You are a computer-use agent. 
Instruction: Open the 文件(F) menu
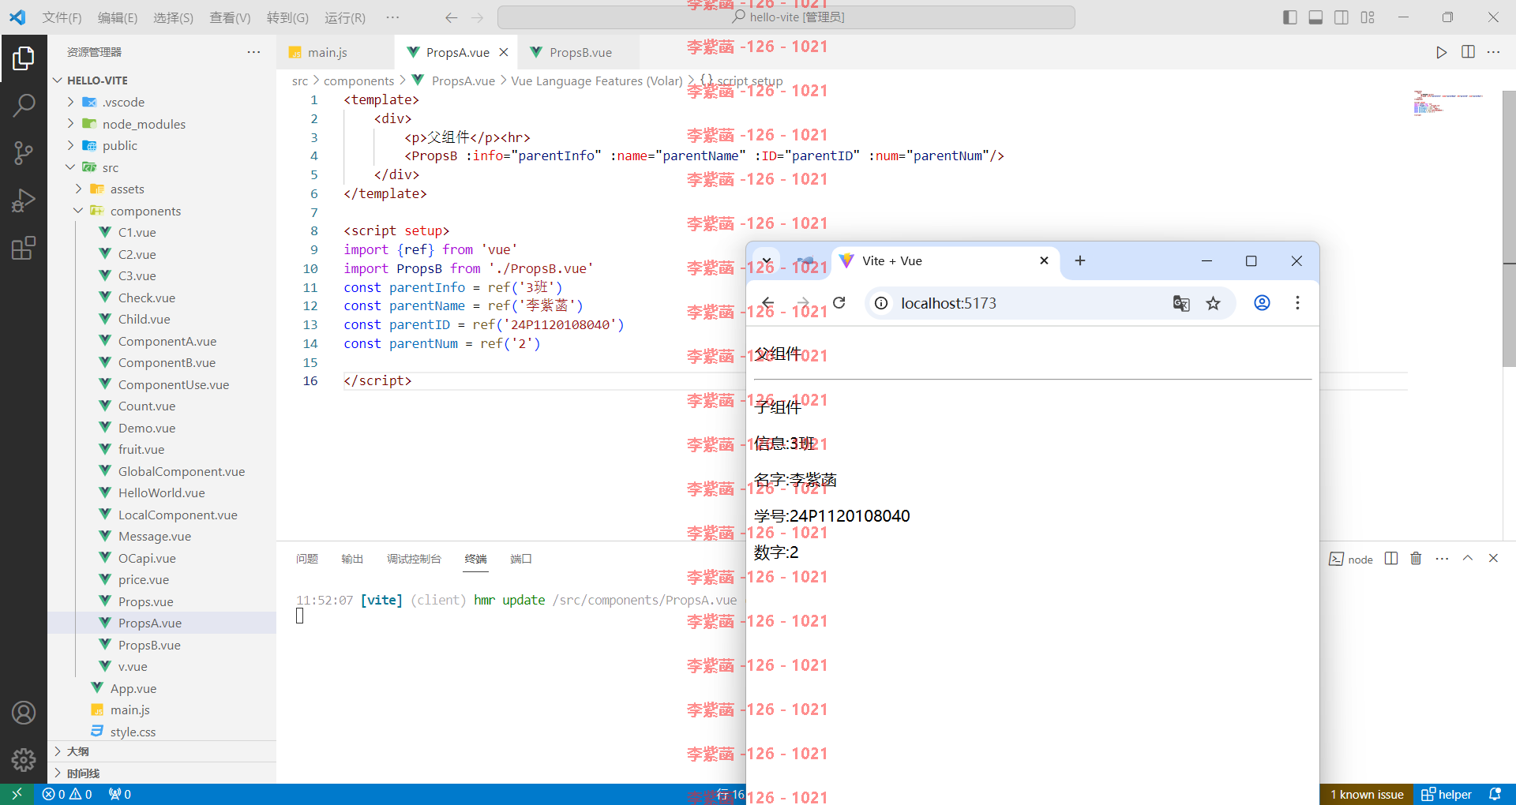point(62,17)
